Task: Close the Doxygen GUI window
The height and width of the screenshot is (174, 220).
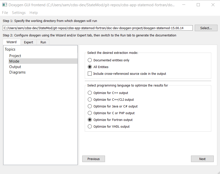Action: click(213, 5)
